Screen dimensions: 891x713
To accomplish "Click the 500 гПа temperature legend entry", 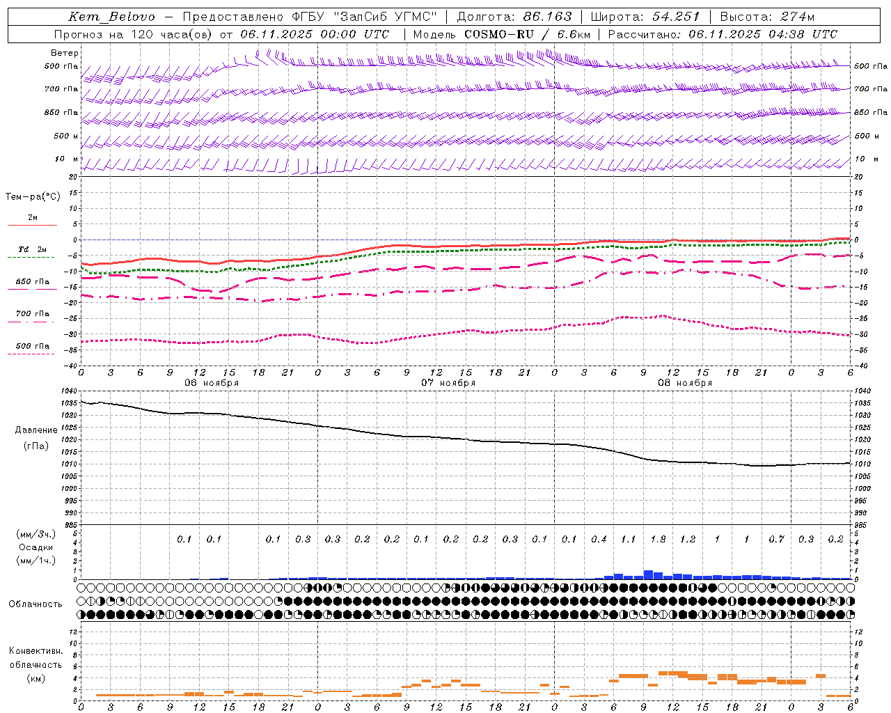I will pyautogui.click(x=32, y=346).
